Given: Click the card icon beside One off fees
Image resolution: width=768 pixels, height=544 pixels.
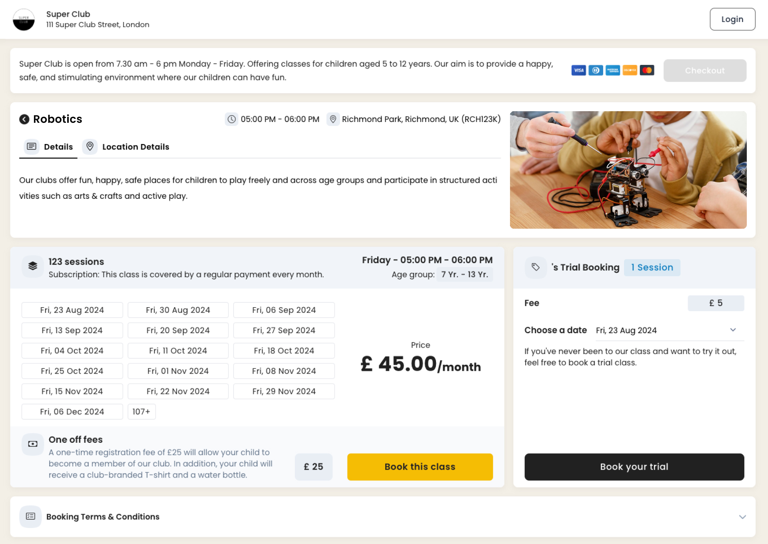Looking at the screenshot, I should click(32, 444).
